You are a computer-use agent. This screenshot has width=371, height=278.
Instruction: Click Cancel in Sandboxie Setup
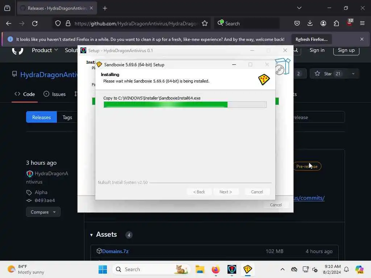257,192
